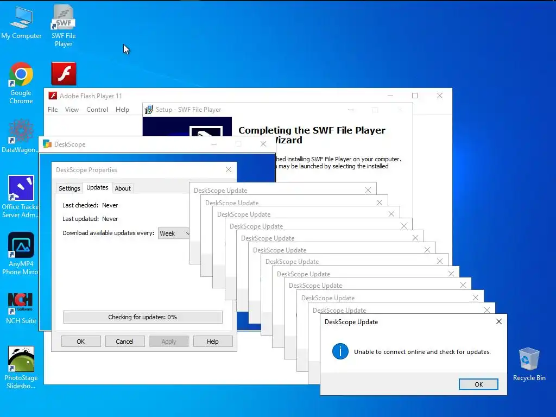Close the DeskScope main window

pos(263,143)
